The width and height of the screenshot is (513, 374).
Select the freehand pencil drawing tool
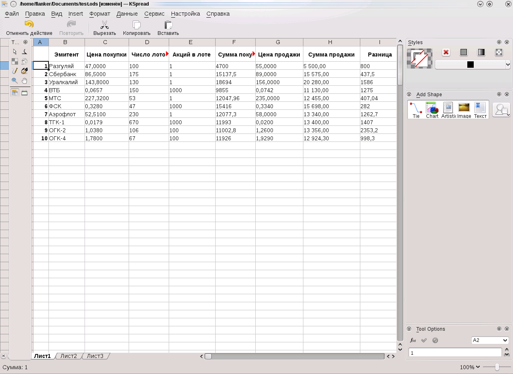tap(15, 71)
